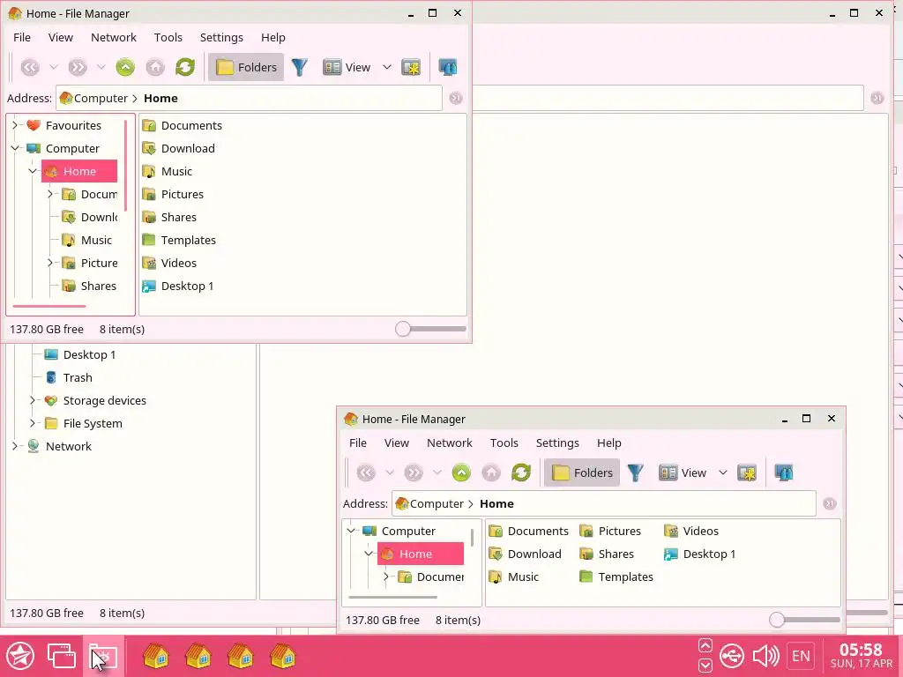Open Tools menu in top-left File Manager
This screenshot has height=677, width=903.
[168, 37]
